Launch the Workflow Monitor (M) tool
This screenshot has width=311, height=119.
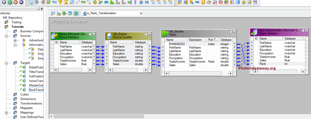coord(22,2)
